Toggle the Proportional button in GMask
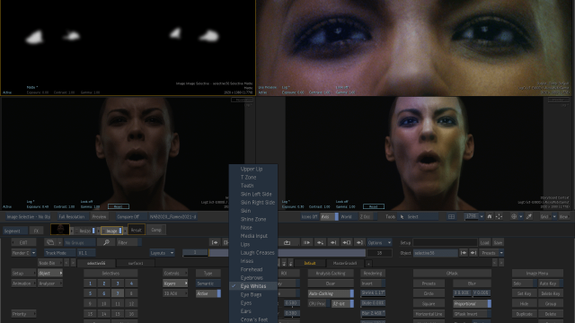The width and height of the screenshot is (575, 323). (x=472, y=304)
